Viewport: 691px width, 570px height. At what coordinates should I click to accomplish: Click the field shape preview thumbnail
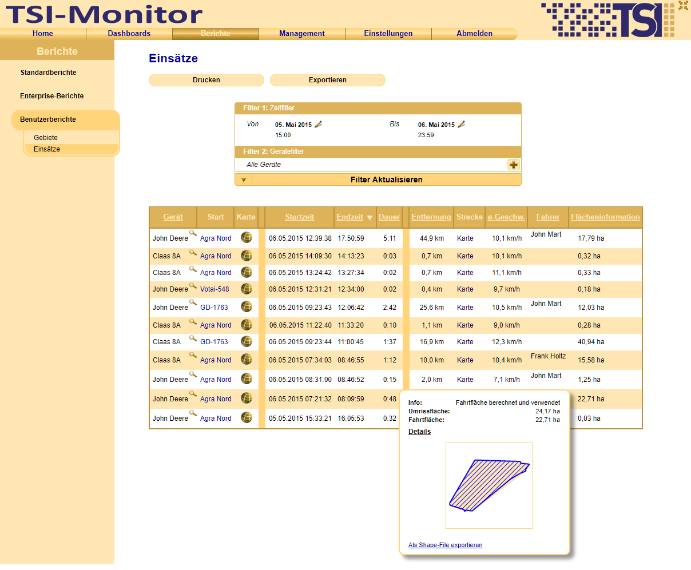coord(489,485)
